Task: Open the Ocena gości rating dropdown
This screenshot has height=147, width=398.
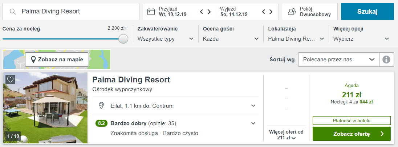Action: coord(231,39)
